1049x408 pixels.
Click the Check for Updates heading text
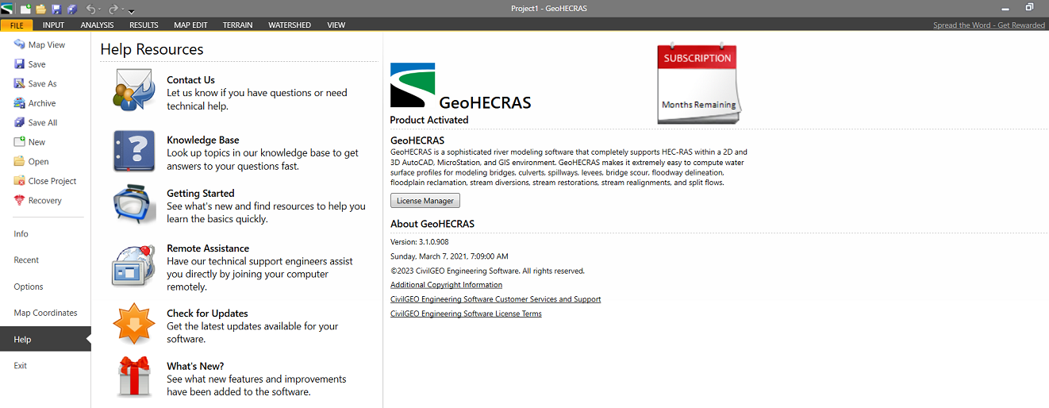click(x=207, y=313)
